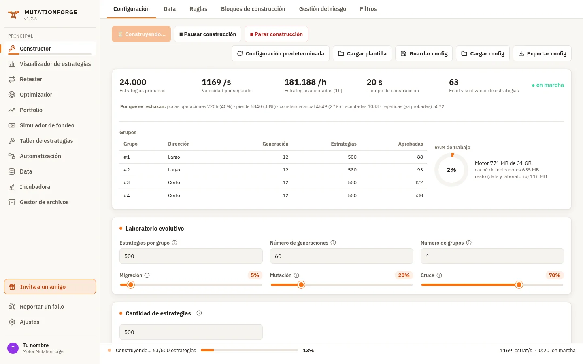Click the Data database icon in sidebar

pyautogui.click(x=12, y=171)
